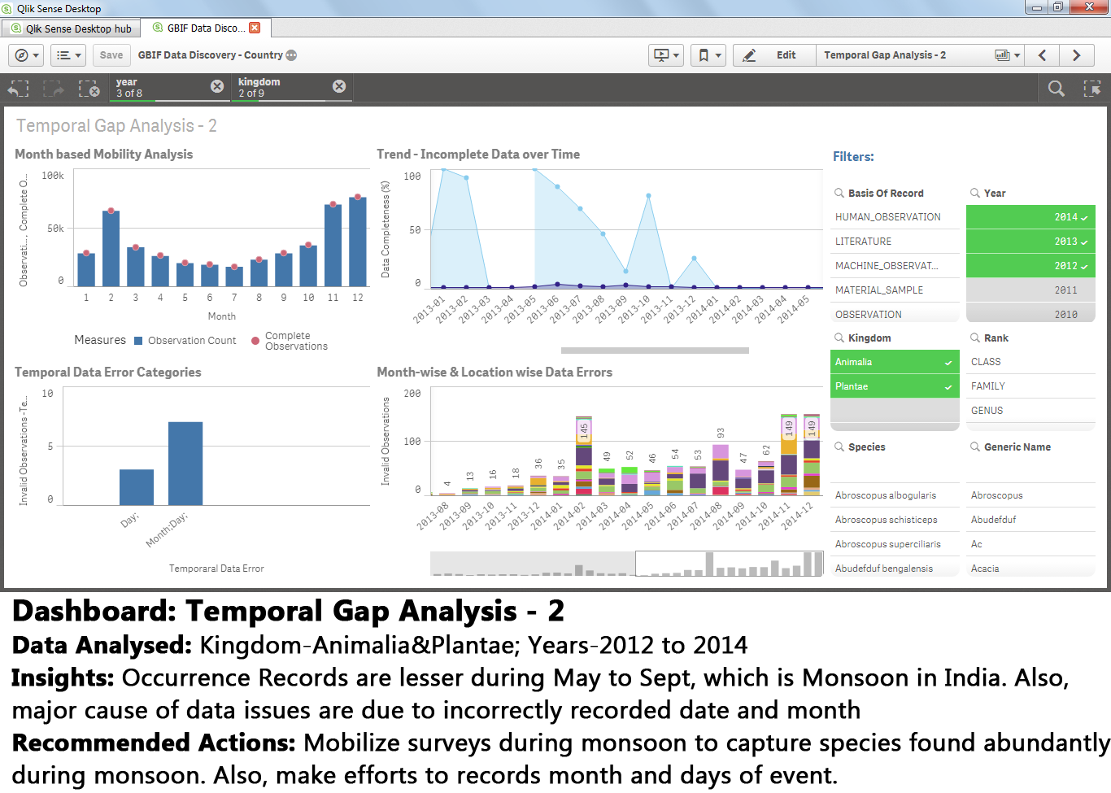1111x793 pixels.
Task: Go to the next sheet
Action: coord(1077,55)
